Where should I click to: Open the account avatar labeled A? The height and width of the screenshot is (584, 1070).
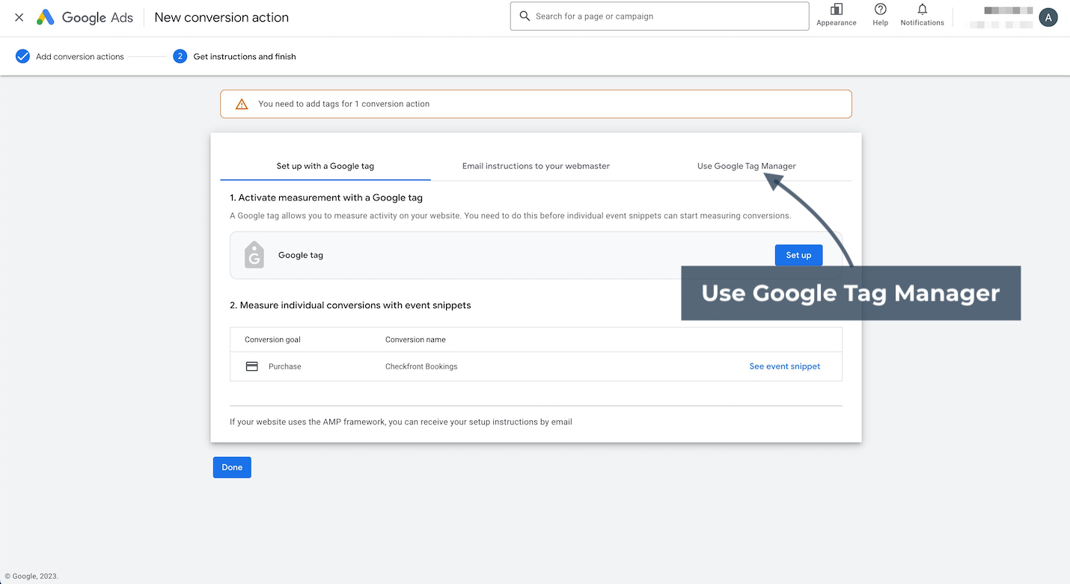coord(1048,17)
